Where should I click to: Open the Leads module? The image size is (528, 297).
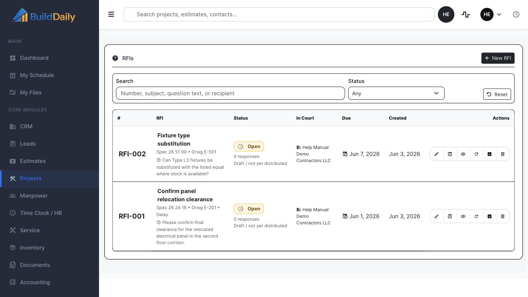pyautogui.click(x=49, y=144)
